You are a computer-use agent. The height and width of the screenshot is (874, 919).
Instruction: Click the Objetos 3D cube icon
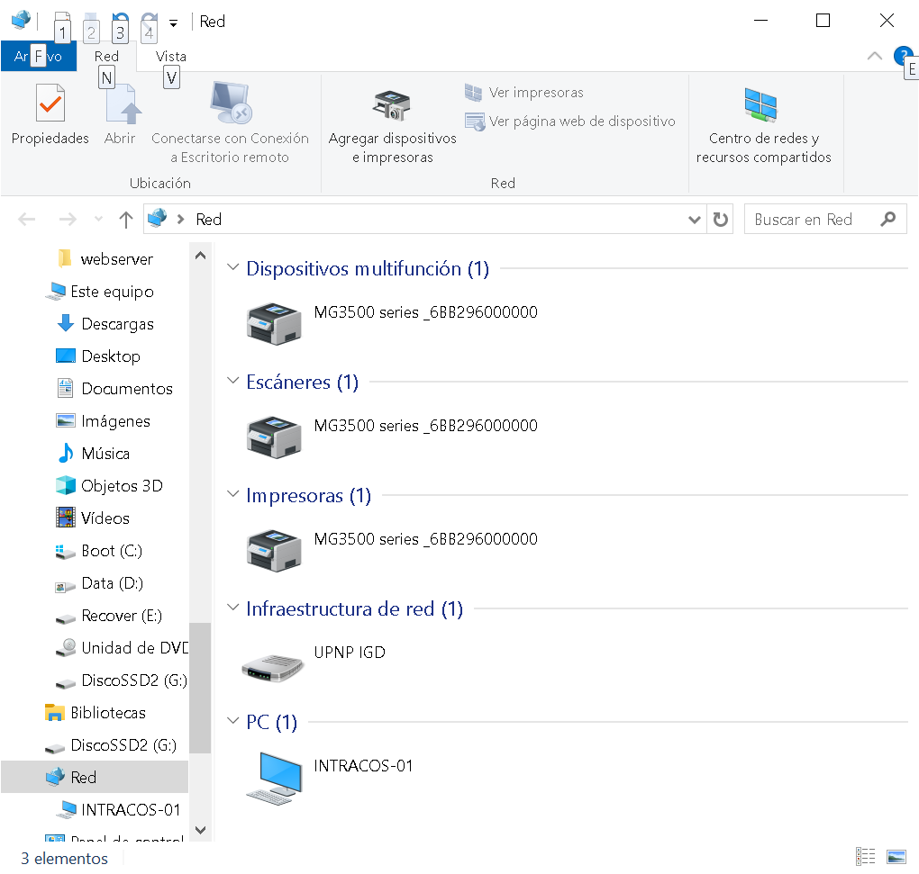pos(66,485)
